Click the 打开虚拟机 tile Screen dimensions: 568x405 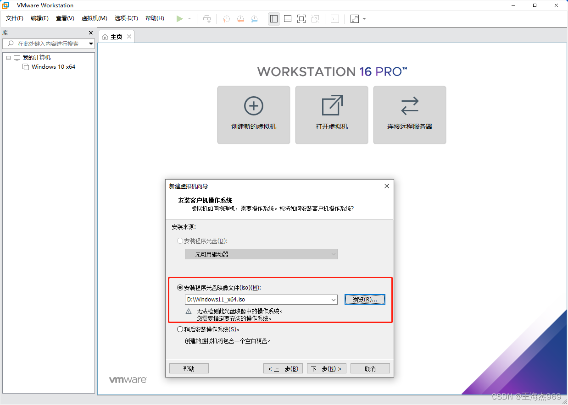coord(332,115)
